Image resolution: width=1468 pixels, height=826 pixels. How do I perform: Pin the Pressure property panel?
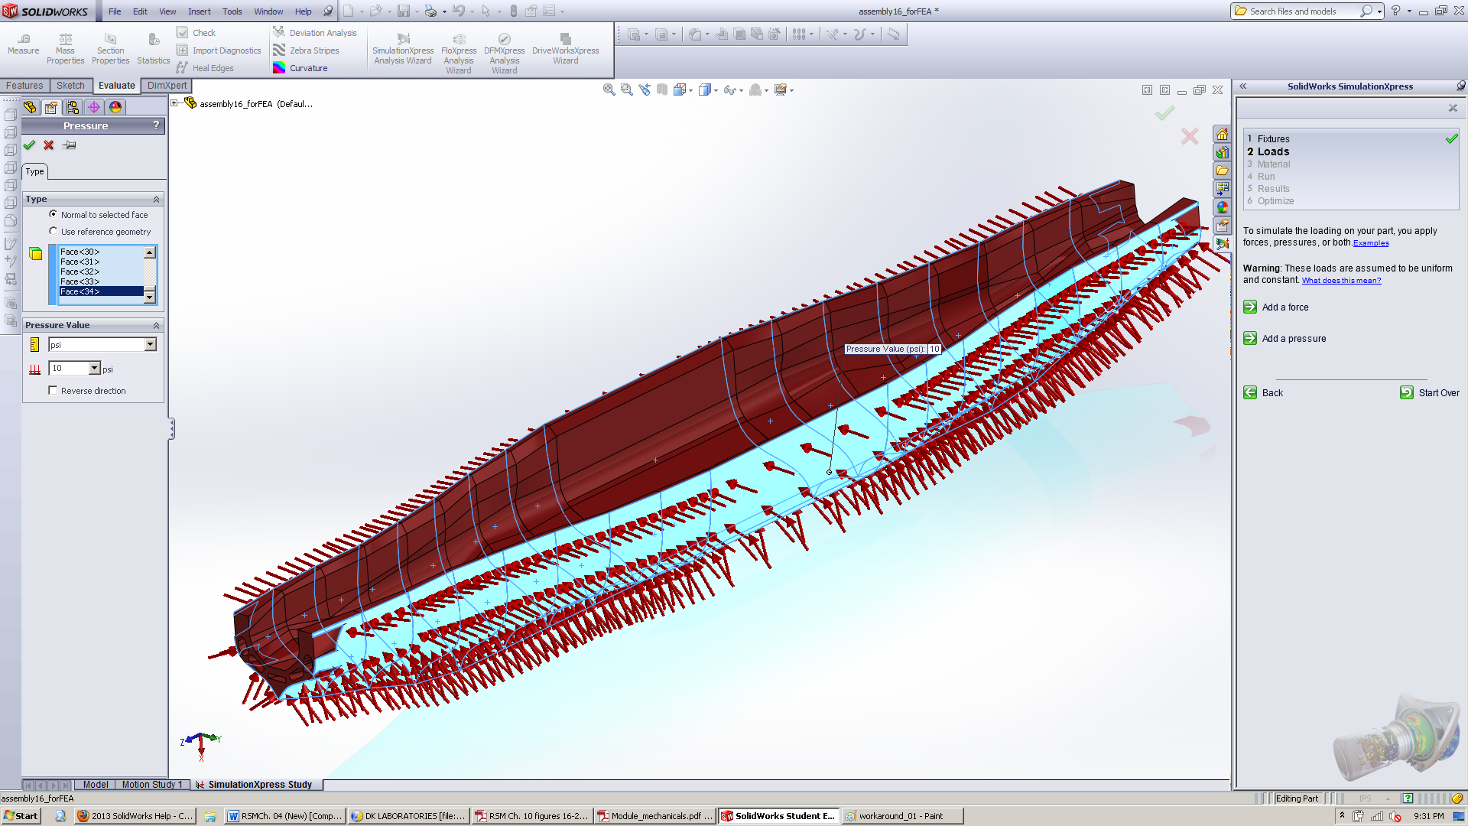70,145
